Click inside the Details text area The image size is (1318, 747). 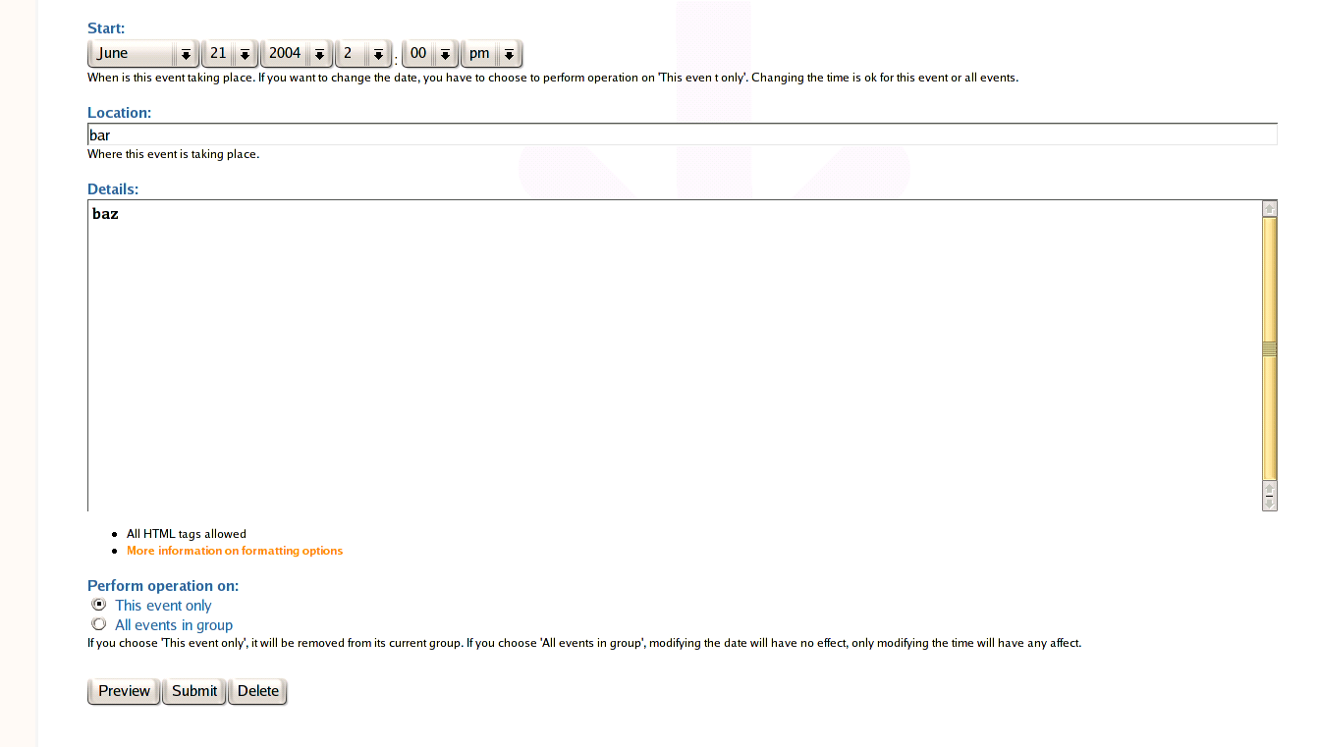(x=674, y=355)
